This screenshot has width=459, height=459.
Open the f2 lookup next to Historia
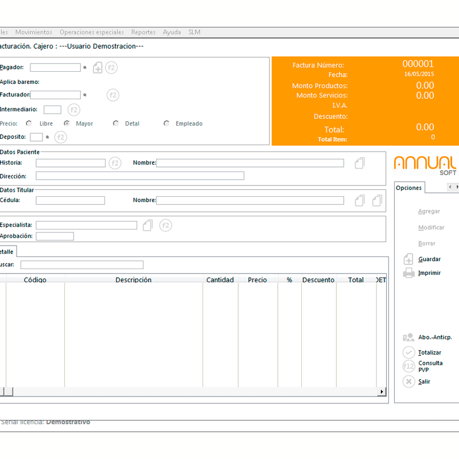[115, 163]
